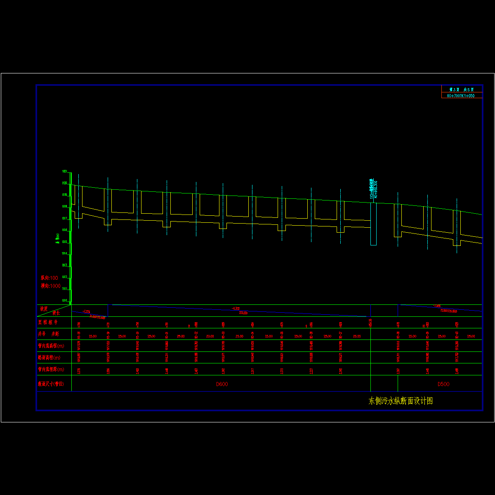Select the D600 pipe diameter label
Screen dimensions: 495x495
point(222,384)
